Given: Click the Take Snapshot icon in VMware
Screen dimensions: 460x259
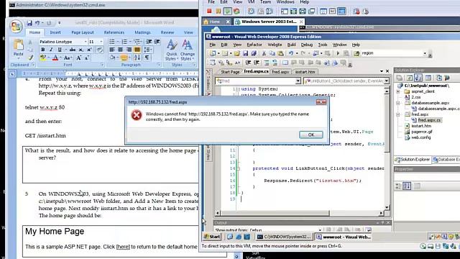Looking at the screenshot, I should click(251, 12).
